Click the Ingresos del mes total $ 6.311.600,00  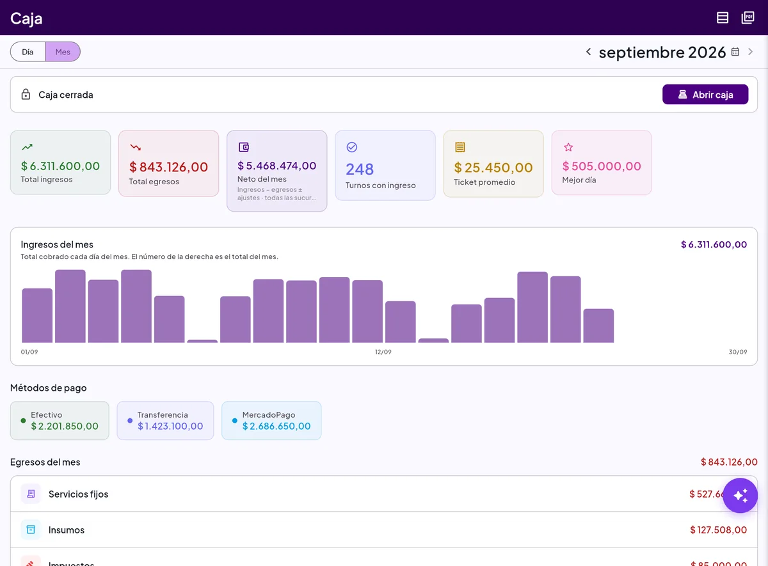714,244
